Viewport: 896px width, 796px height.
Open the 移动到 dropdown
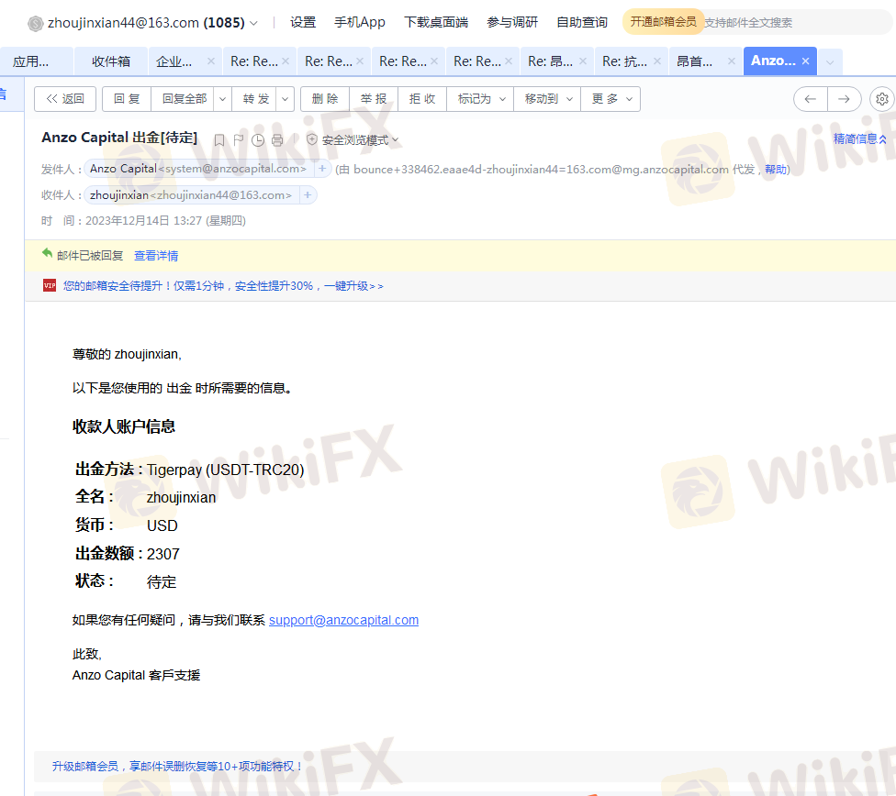coord(547,99)
